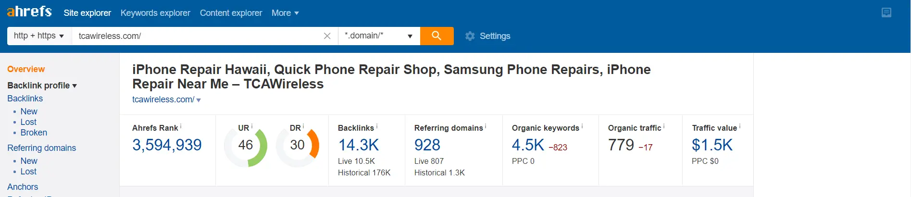
Task: Click into the tcawireless.com/ URL input
Action: 197,36
